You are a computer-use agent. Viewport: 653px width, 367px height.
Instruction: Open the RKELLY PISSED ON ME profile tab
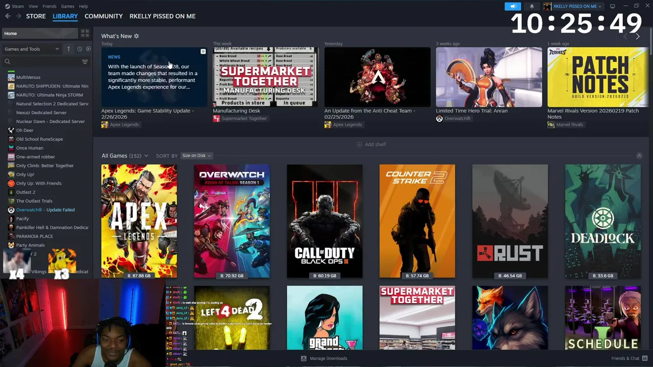point(162,16)
